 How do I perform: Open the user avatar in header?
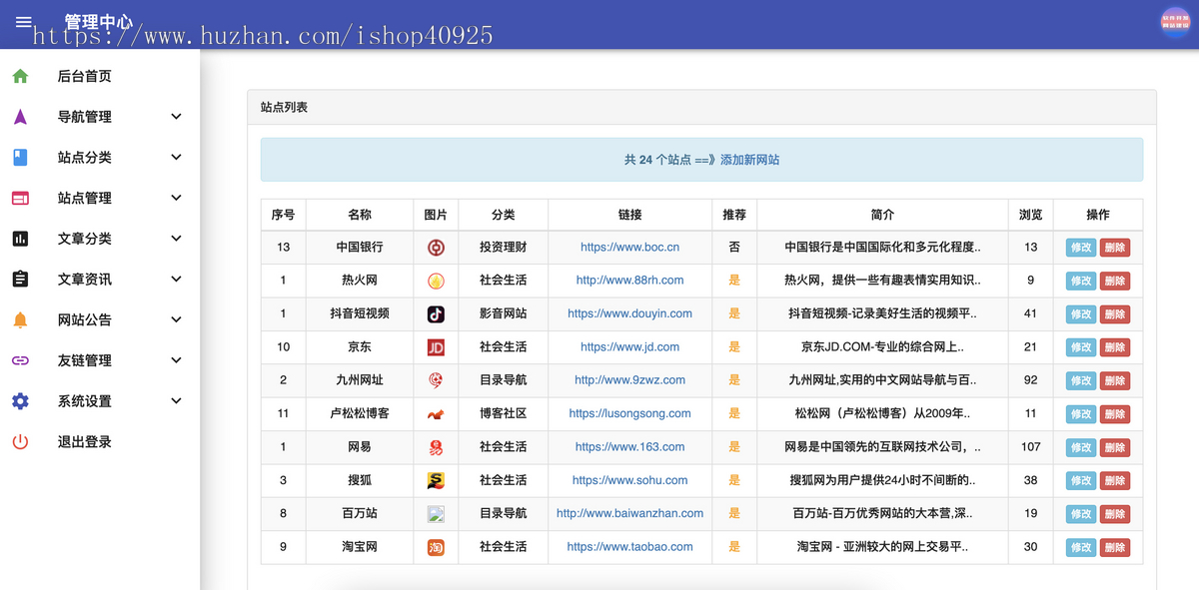(x=1175, y=22)
